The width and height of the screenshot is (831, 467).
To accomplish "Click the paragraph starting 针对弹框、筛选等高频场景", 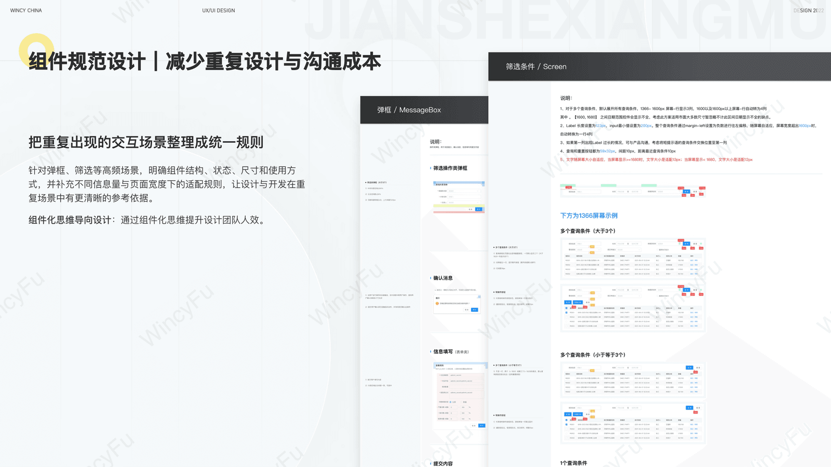I will click(x=167, y=184).
